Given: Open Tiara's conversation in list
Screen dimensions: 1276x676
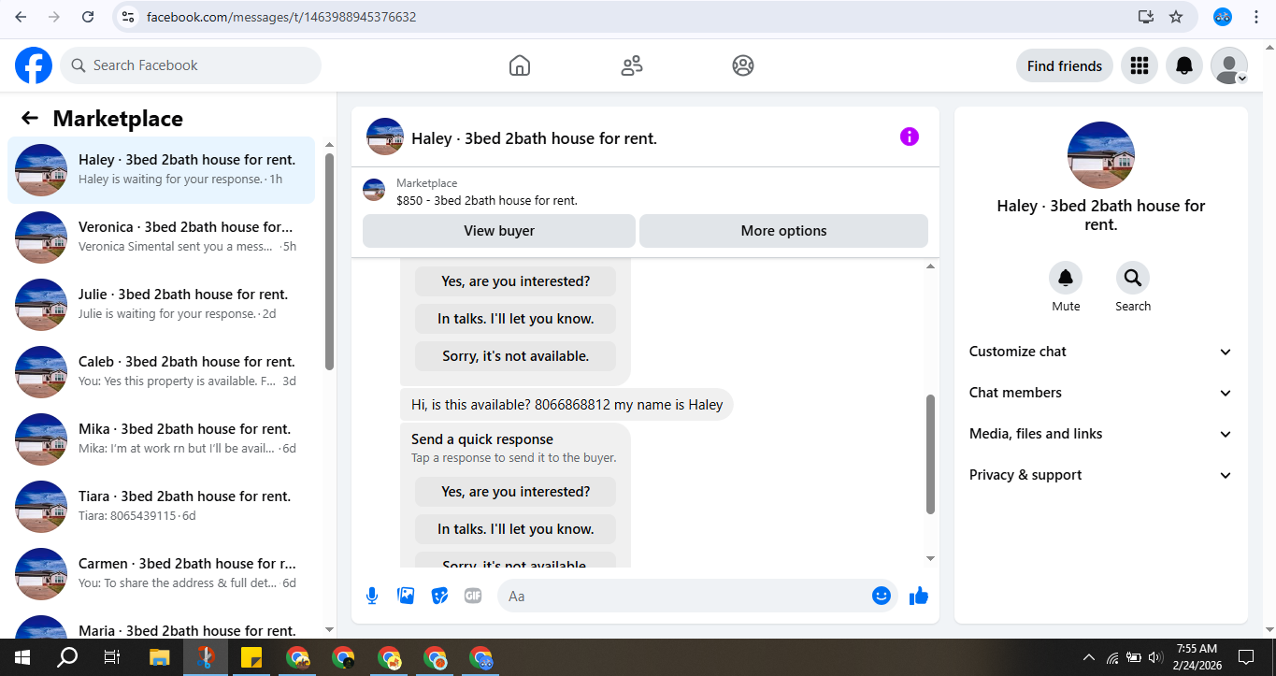Looking at the screenshot, I should coord(161,507).
